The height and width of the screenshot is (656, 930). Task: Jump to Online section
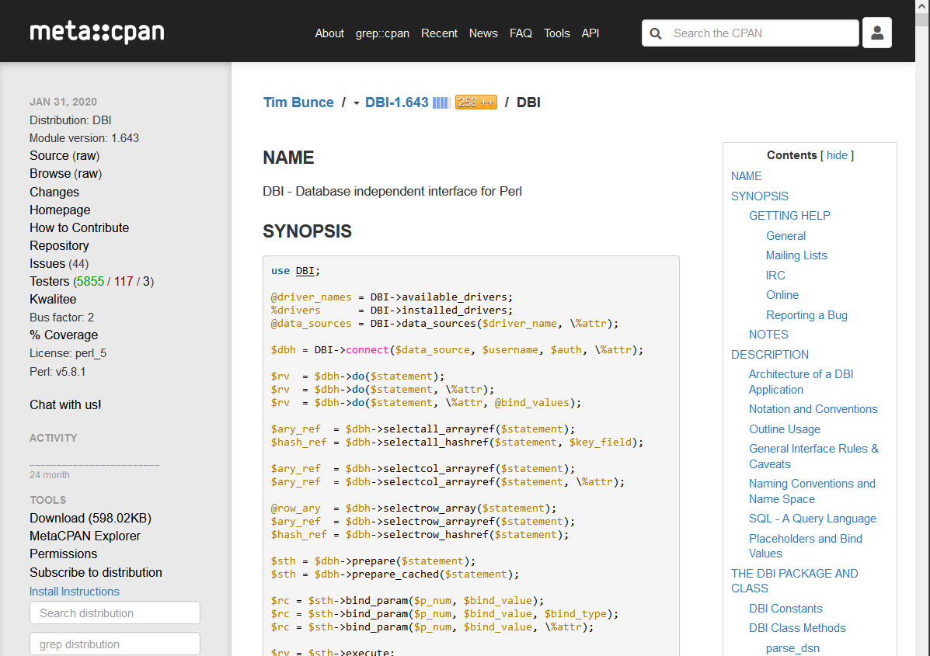(782, 295)
